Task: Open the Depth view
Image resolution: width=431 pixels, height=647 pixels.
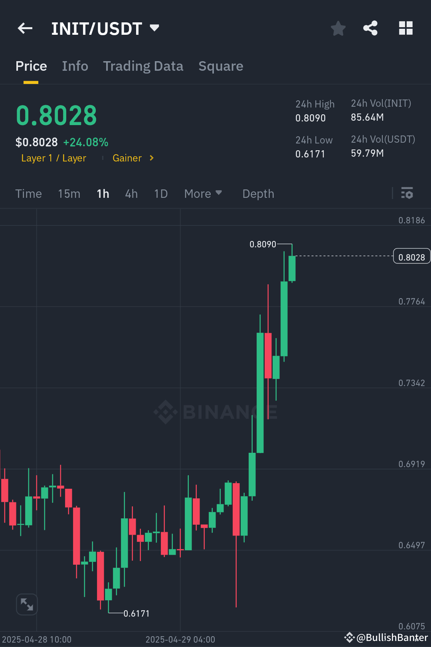Action: (258, 193)
